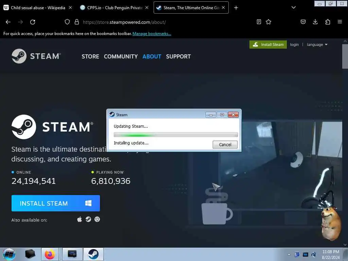Open the black box taskbar app

pyautogui.click(x=30, y=254)
